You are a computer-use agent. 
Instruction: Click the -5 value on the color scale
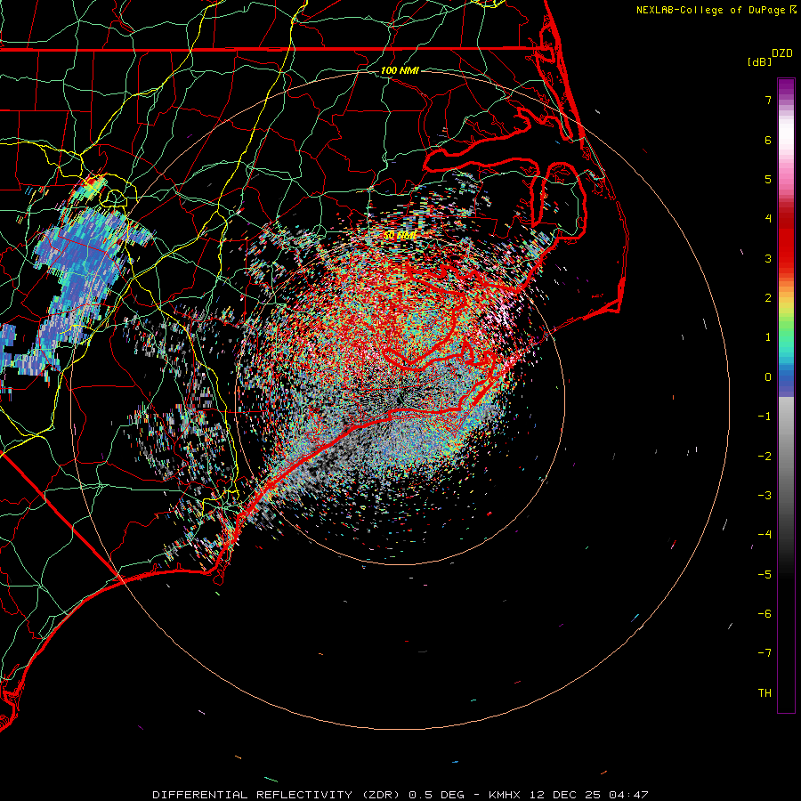(765, 574)
